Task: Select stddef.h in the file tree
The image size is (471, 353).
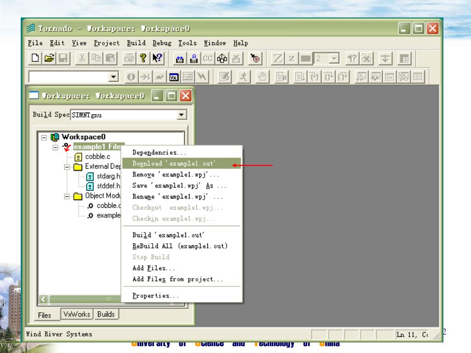Action: pyautogui.click(x=108, y=186)
